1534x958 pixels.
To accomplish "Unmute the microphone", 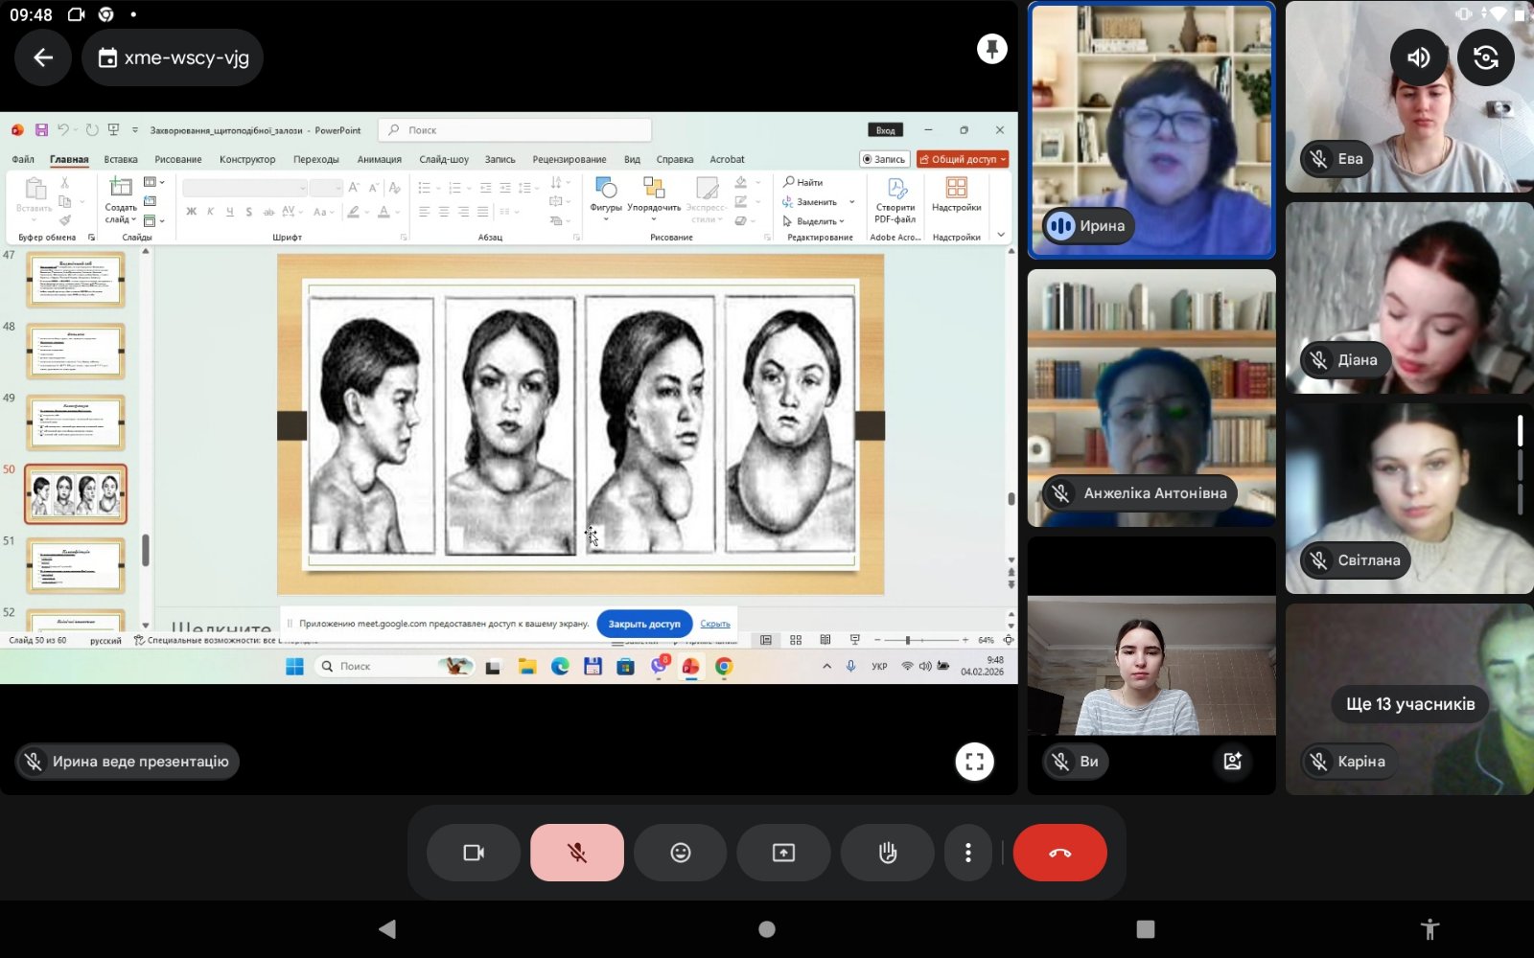I will [576, 853].
